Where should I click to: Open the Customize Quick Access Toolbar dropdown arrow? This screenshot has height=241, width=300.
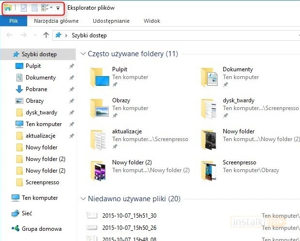pyautogui.click(x=58, y=8)
